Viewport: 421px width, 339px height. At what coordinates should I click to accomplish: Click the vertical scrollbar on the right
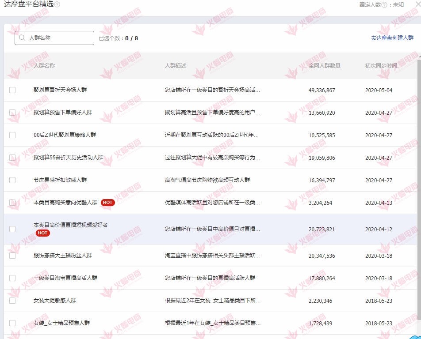coord(418,177)
